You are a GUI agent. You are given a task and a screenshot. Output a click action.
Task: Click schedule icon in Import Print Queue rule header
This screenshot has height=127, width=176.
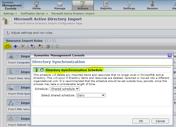[17, 88]
